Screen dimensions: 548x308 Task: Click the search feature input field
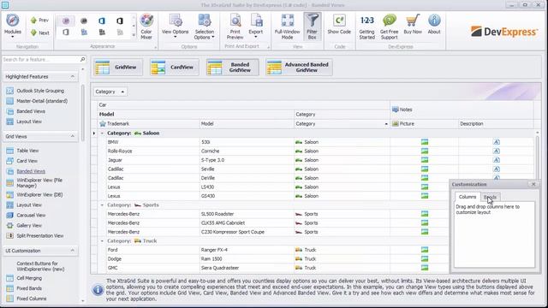tap(40, 59)
